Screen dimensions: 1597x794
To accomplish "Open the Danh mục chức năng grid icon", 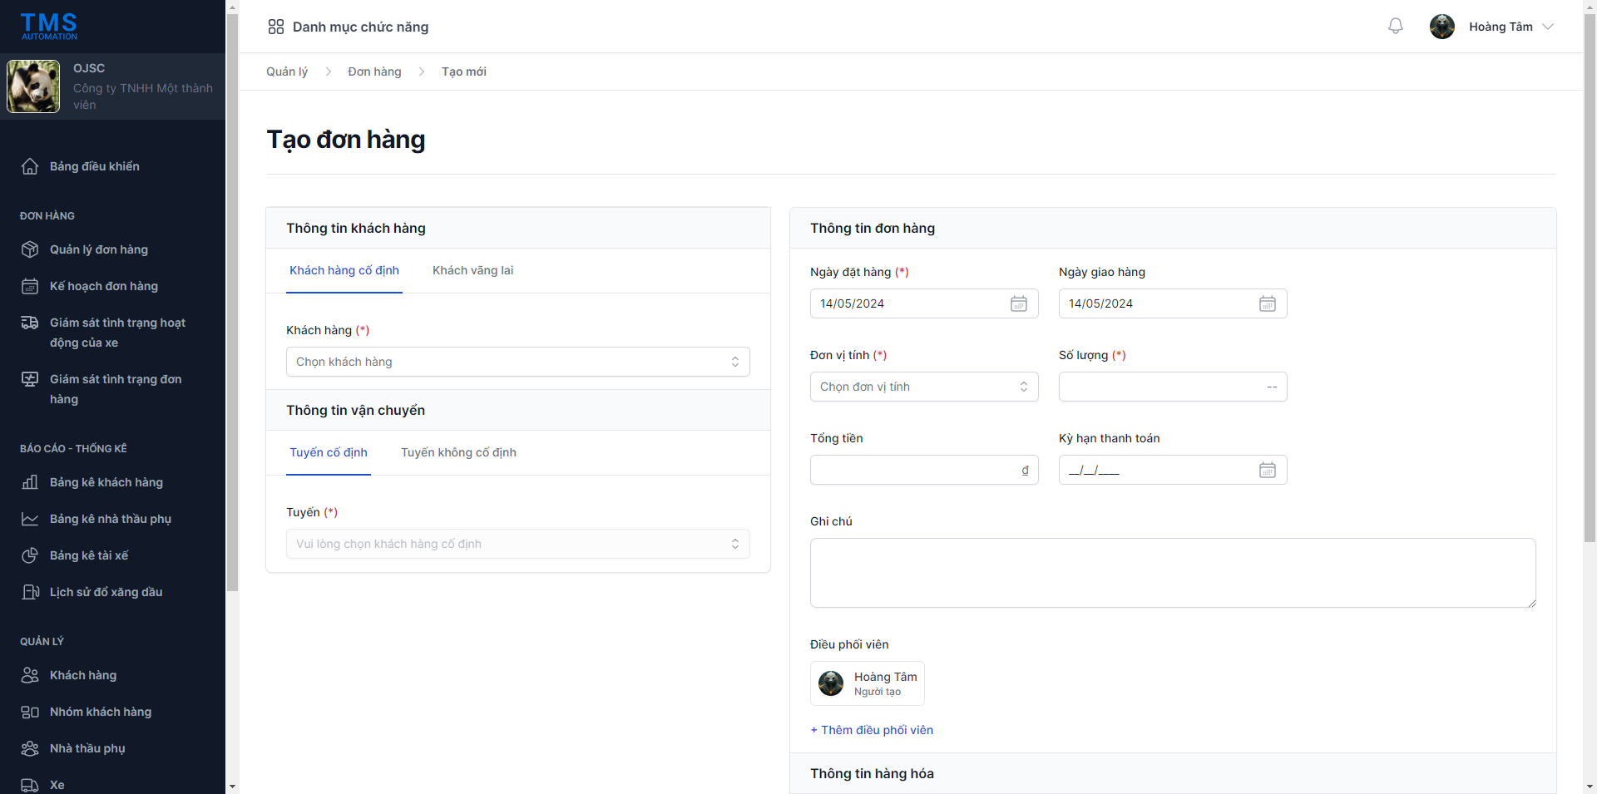I will [x=276, y=27].
